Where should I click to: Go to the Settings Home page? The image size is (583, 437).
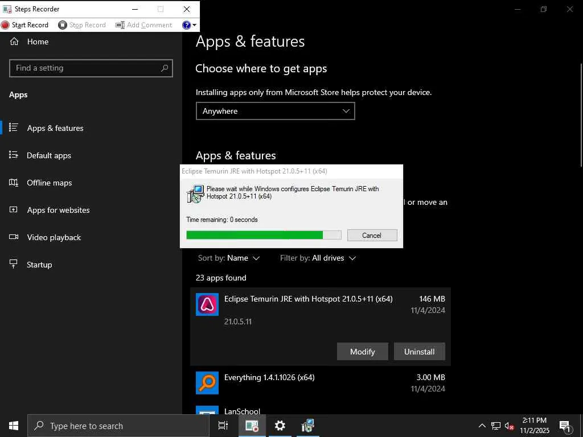click(x=29, y=42)
